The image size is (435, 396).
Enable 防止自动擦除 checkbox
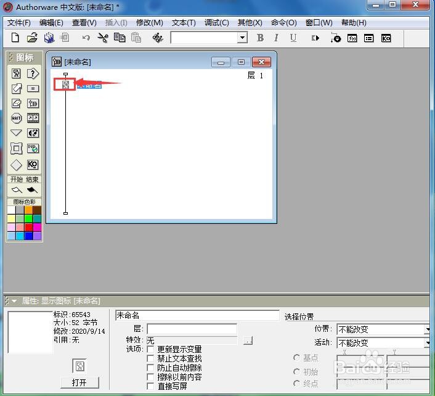click(150, 368)
